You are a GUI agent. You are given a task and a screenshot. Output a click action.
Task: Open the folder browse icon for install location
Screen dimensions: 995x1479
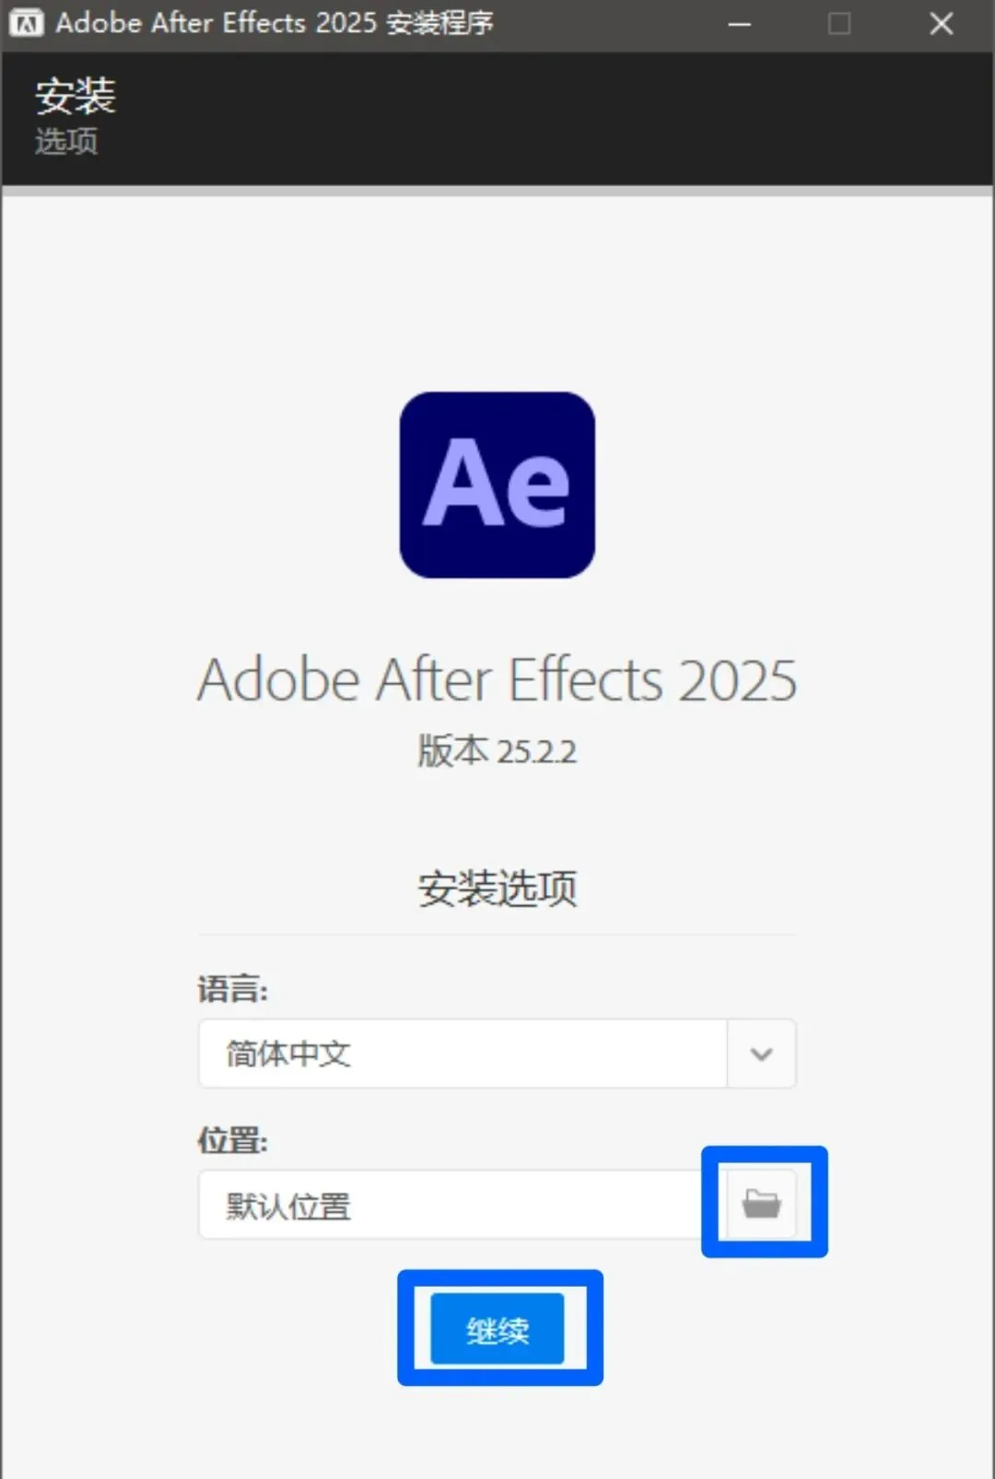[x=761, y=1204]
